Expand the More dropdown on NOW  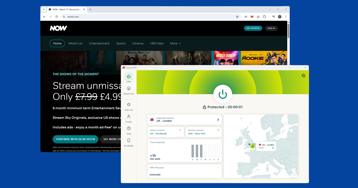point(175,43)
